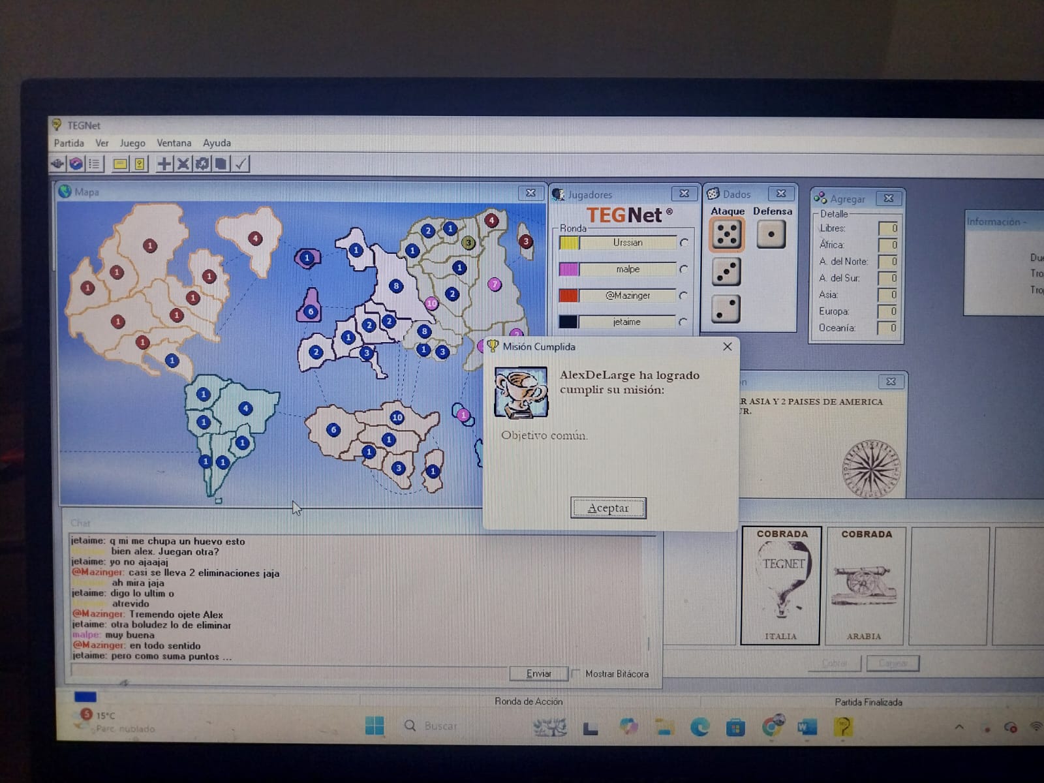This screenshot has width=1044, height=783.
Task: Click the checkmark toolbar icon
Action: coord(241,164)
